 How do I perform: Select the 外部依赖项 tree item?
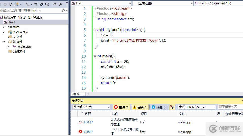pos(21,32)
